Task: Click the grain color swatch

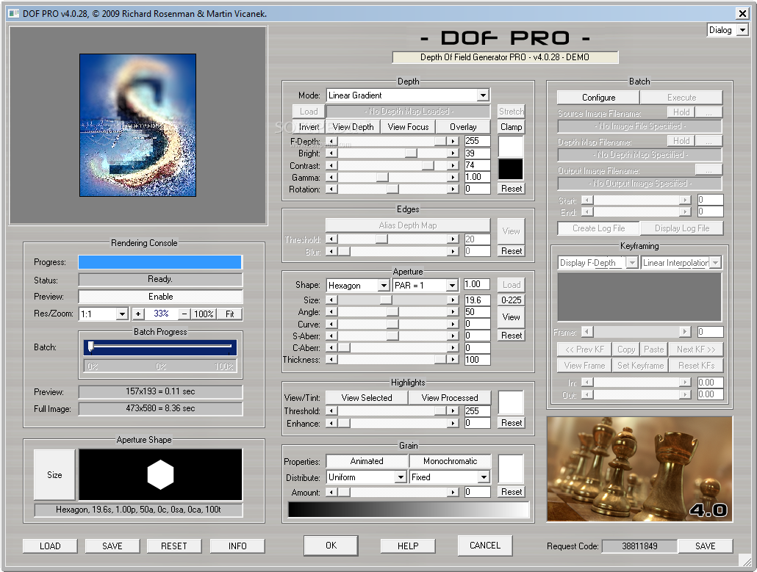Action: point(511,468)
